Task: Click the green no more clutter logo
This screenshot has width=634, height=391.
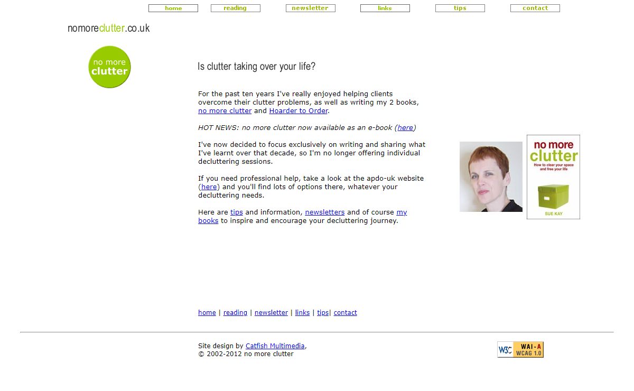Action: point(109,67)
